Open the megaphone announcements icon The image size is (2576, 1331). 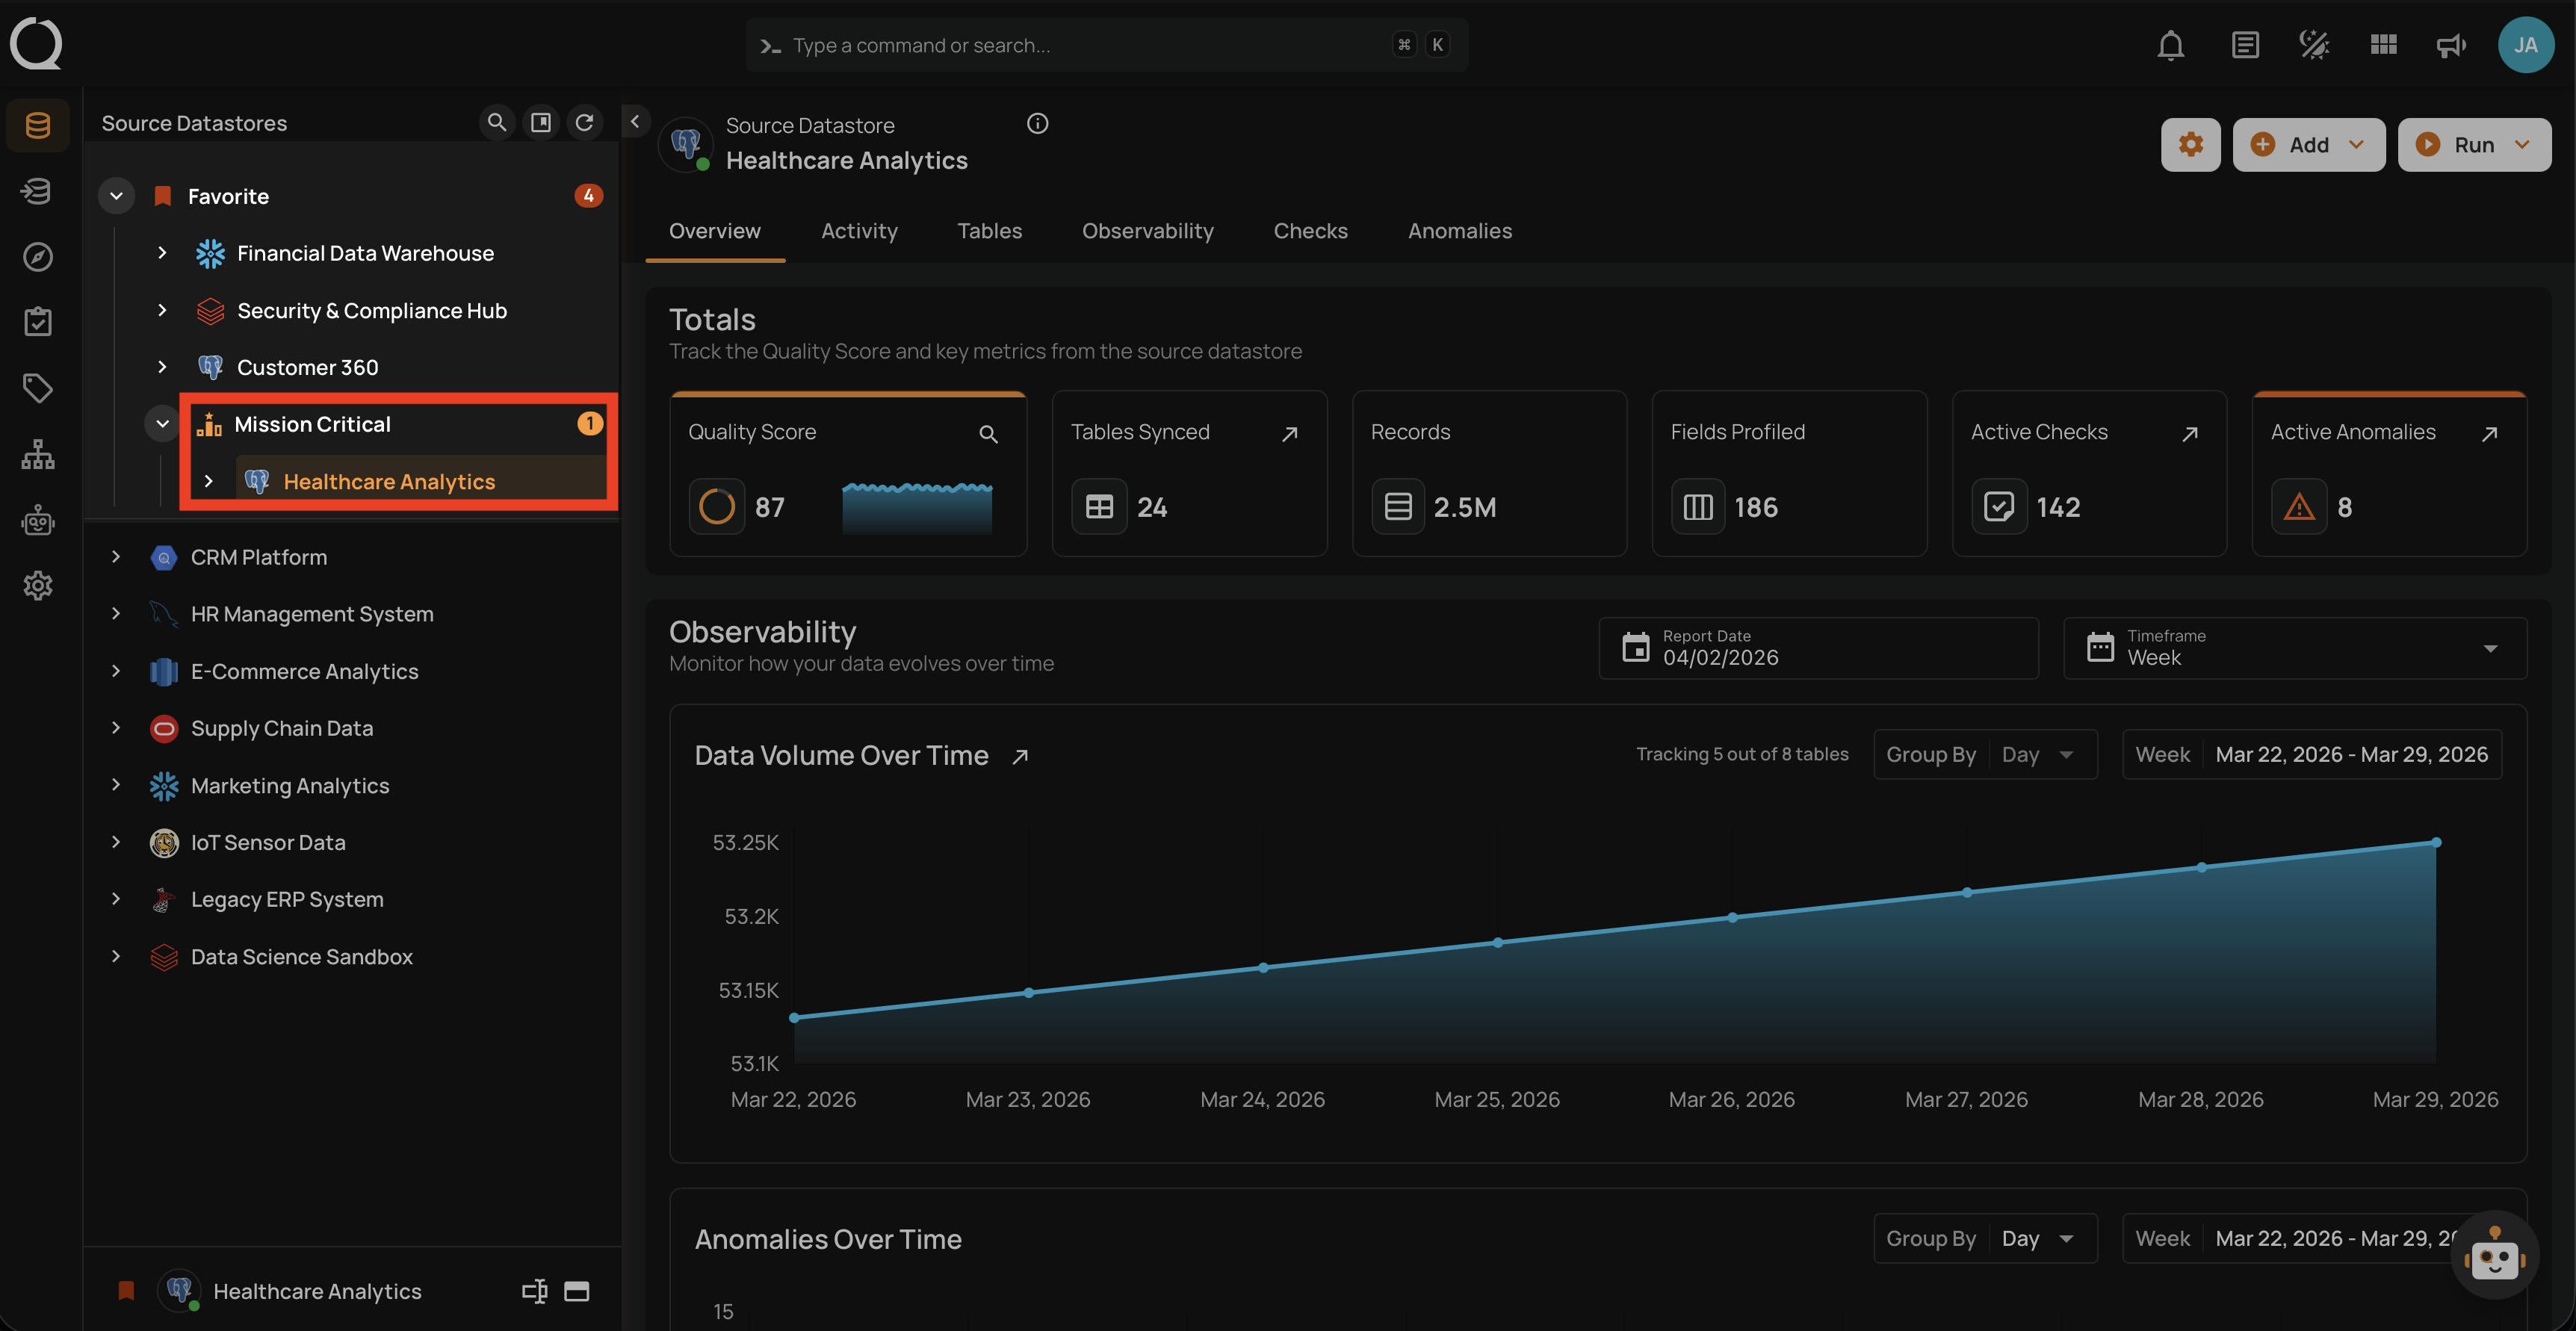click(2450, 45)
